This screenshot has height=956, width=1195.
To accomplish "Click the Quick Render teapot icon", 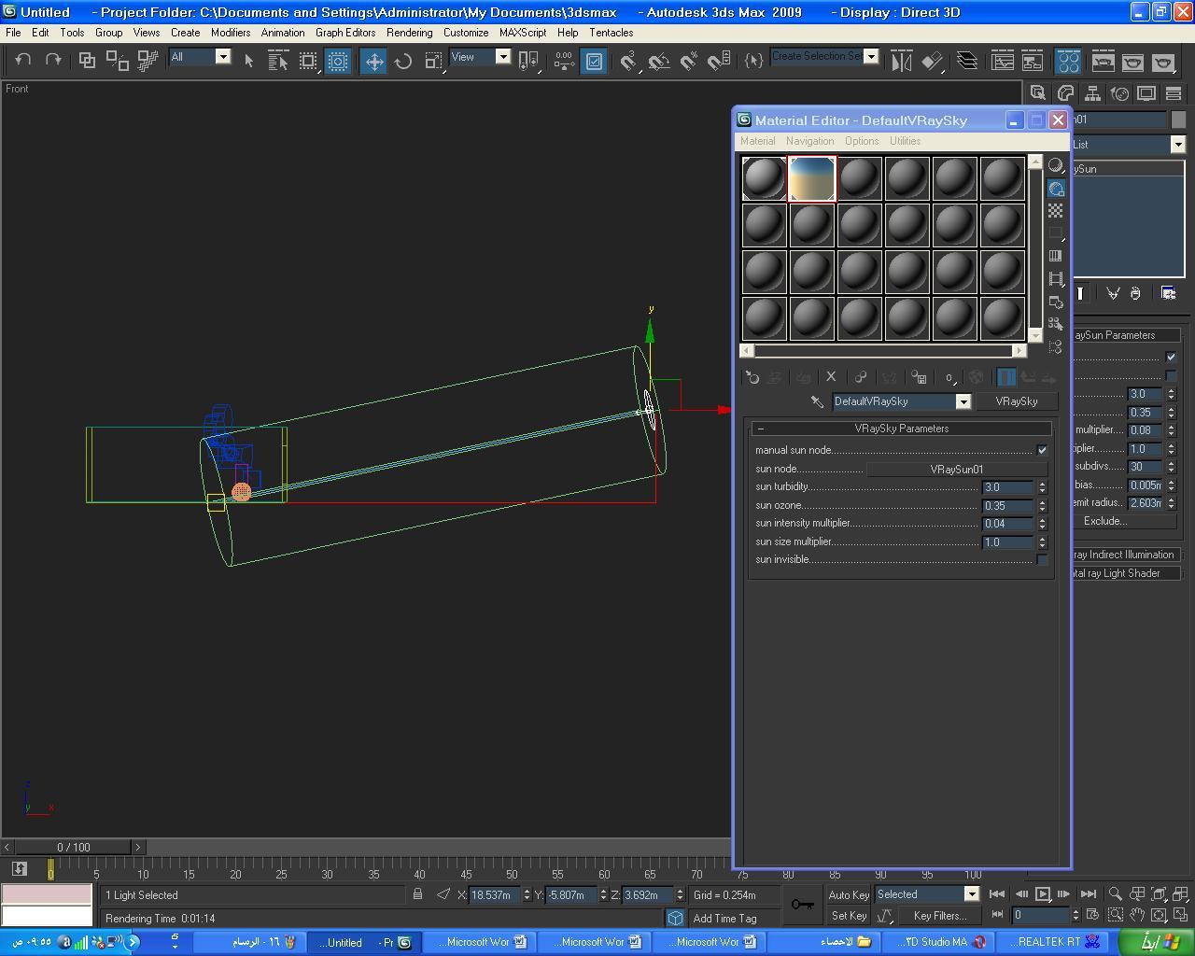I will [x=1162, y=61].
